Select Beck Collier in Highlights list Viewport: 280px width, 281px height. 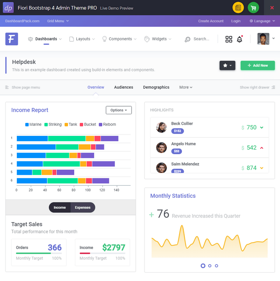[x=182, y=124]
